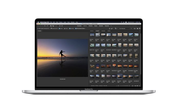Screen dimensions: 178x98
Task: Click the large sunset preview image
Action: (x=63, y=58)
